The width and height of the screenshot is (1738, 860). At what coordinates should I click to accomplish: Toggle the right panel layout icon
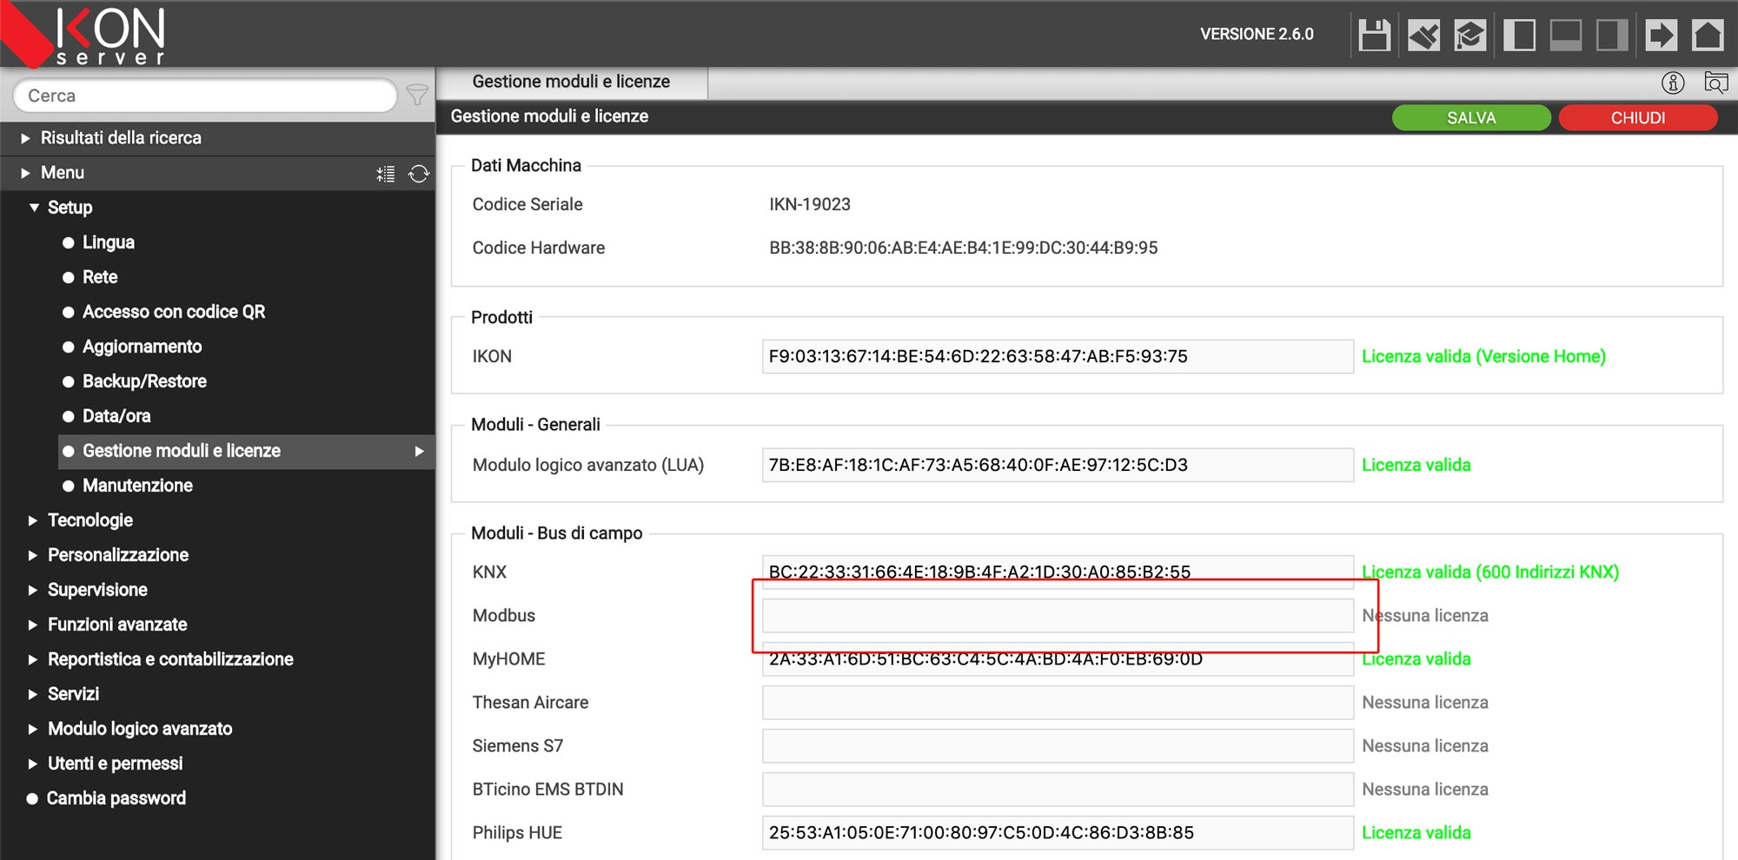(x=1613, y=35)
